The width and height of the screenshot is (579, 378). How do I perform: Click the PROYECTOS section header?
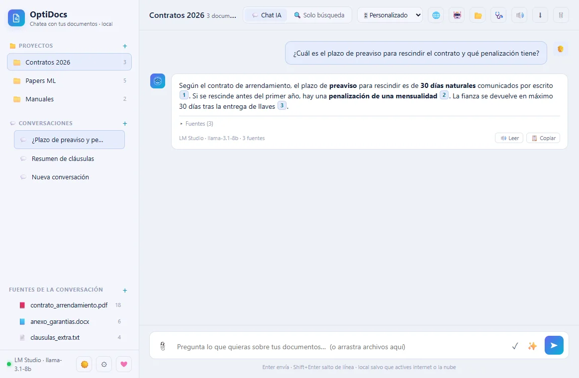[x=35, y=46]
